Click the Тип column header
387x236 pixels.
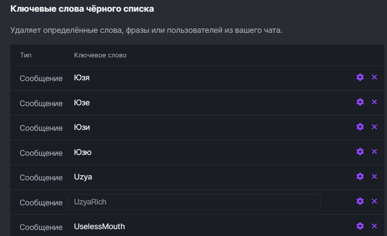[x=25, y=55]
